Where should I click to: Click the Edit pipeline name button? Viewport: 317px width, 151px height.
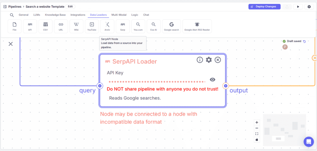coord(70,6)
